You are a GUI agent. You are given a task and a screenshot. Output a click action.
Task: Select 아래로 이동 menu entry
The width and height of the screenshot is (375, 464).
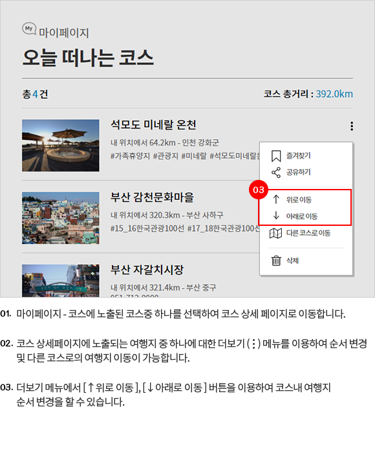click(x=302, y=216)
